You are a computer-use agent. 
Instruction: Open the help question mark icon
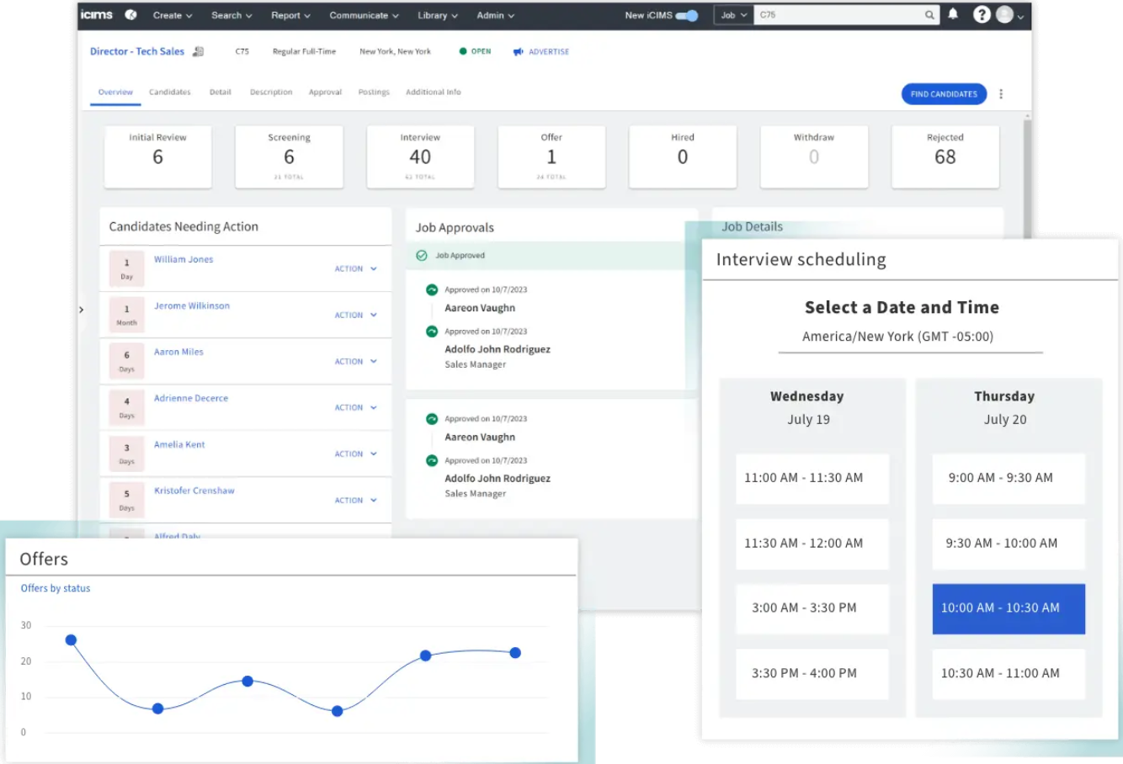(x=982, y=14)
